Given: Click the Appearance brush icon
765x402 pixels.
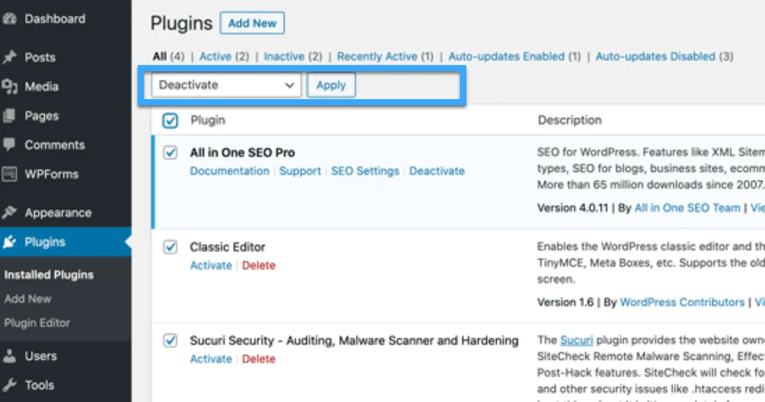Looking at the screenshot, I should 9,212.
